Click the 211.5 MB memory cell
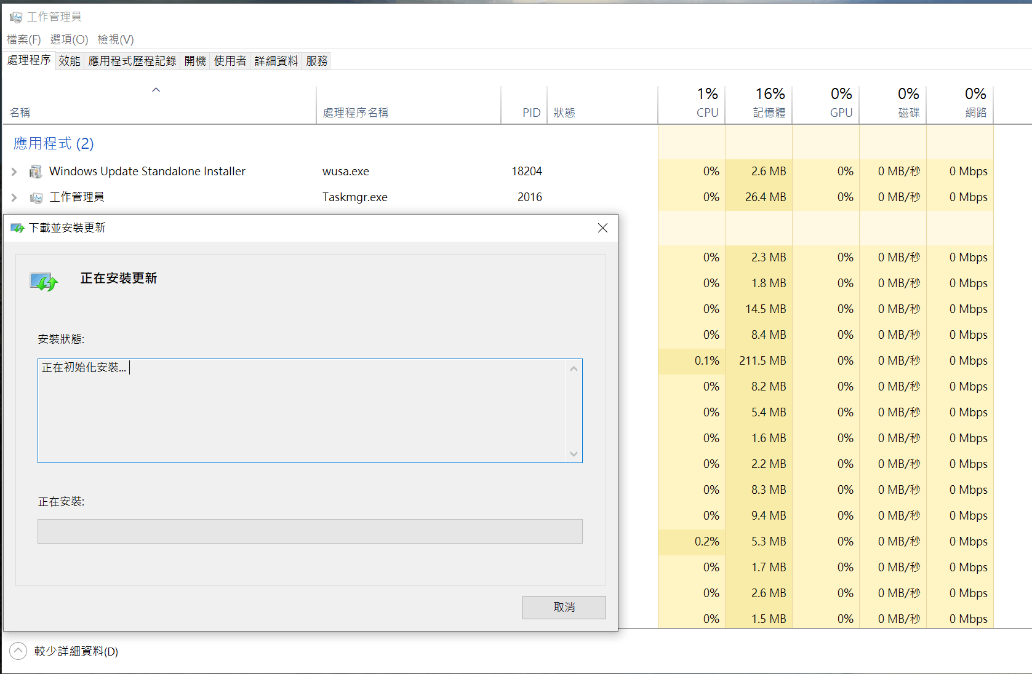This screenshot has width=1032, height=674. [x=759, y=361]
